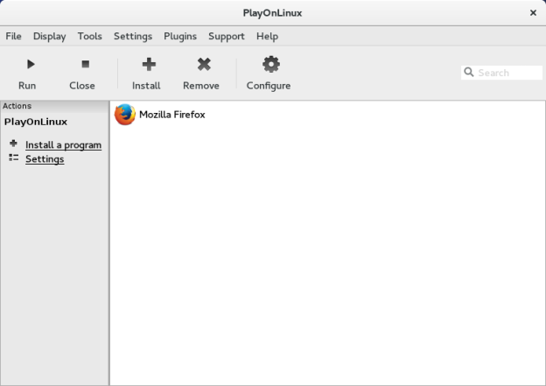Select the Mozilla Firefox icon in list

click(125, 115)
